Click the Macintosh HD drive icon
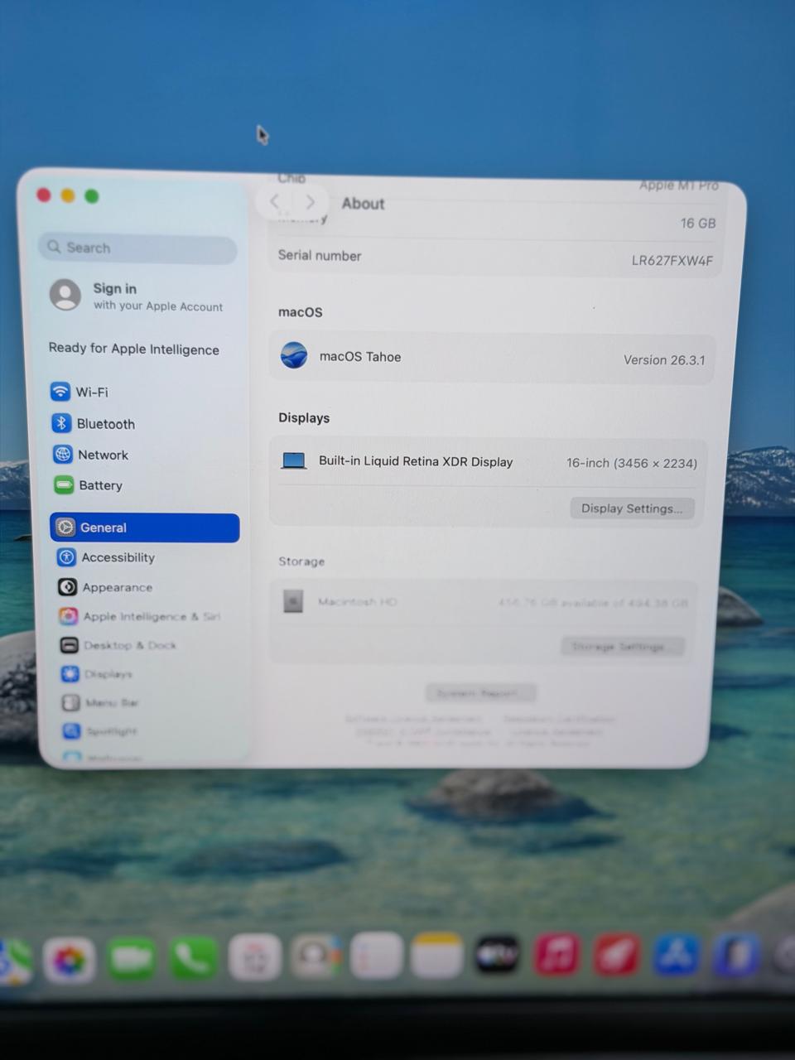Image resolution: width=795 pixels, height=1060 pixels. pyautogui.click(x=293, y=600)
